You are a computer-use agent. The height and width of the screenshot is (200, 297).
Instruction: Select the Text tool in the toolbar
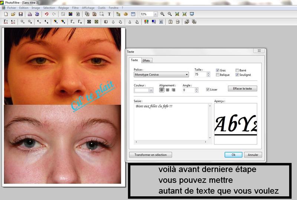[109, 14]
